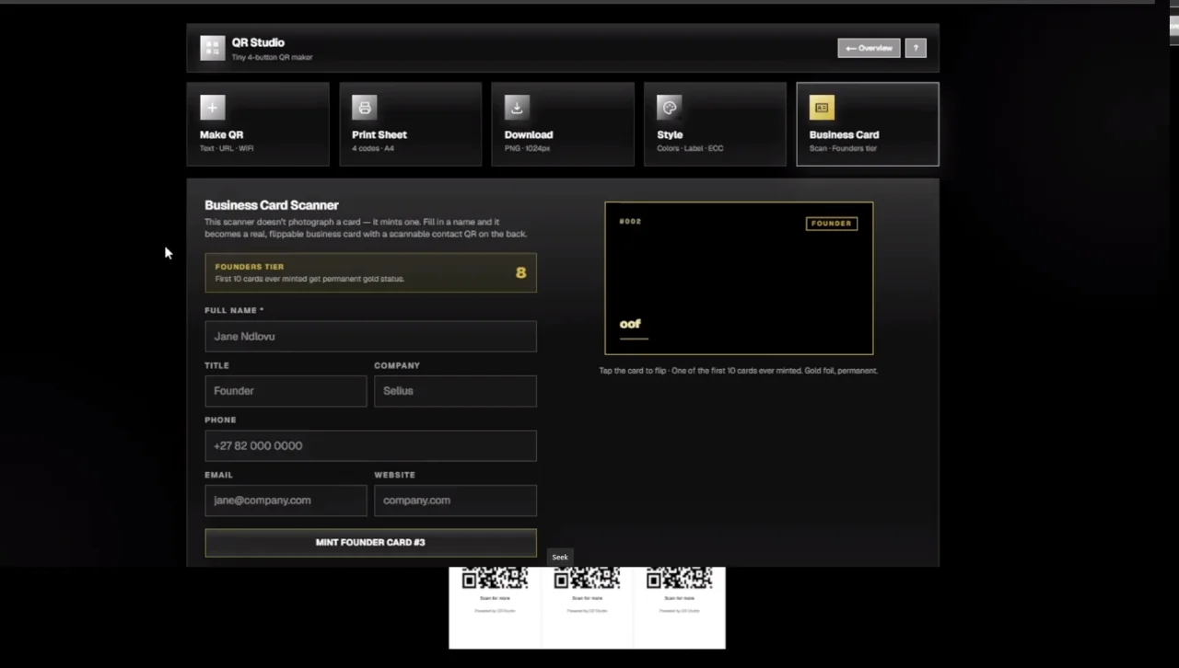Screen dimensions: 1179x668
Task: Click the founders counter showing 8
Action: pos(521,272)
